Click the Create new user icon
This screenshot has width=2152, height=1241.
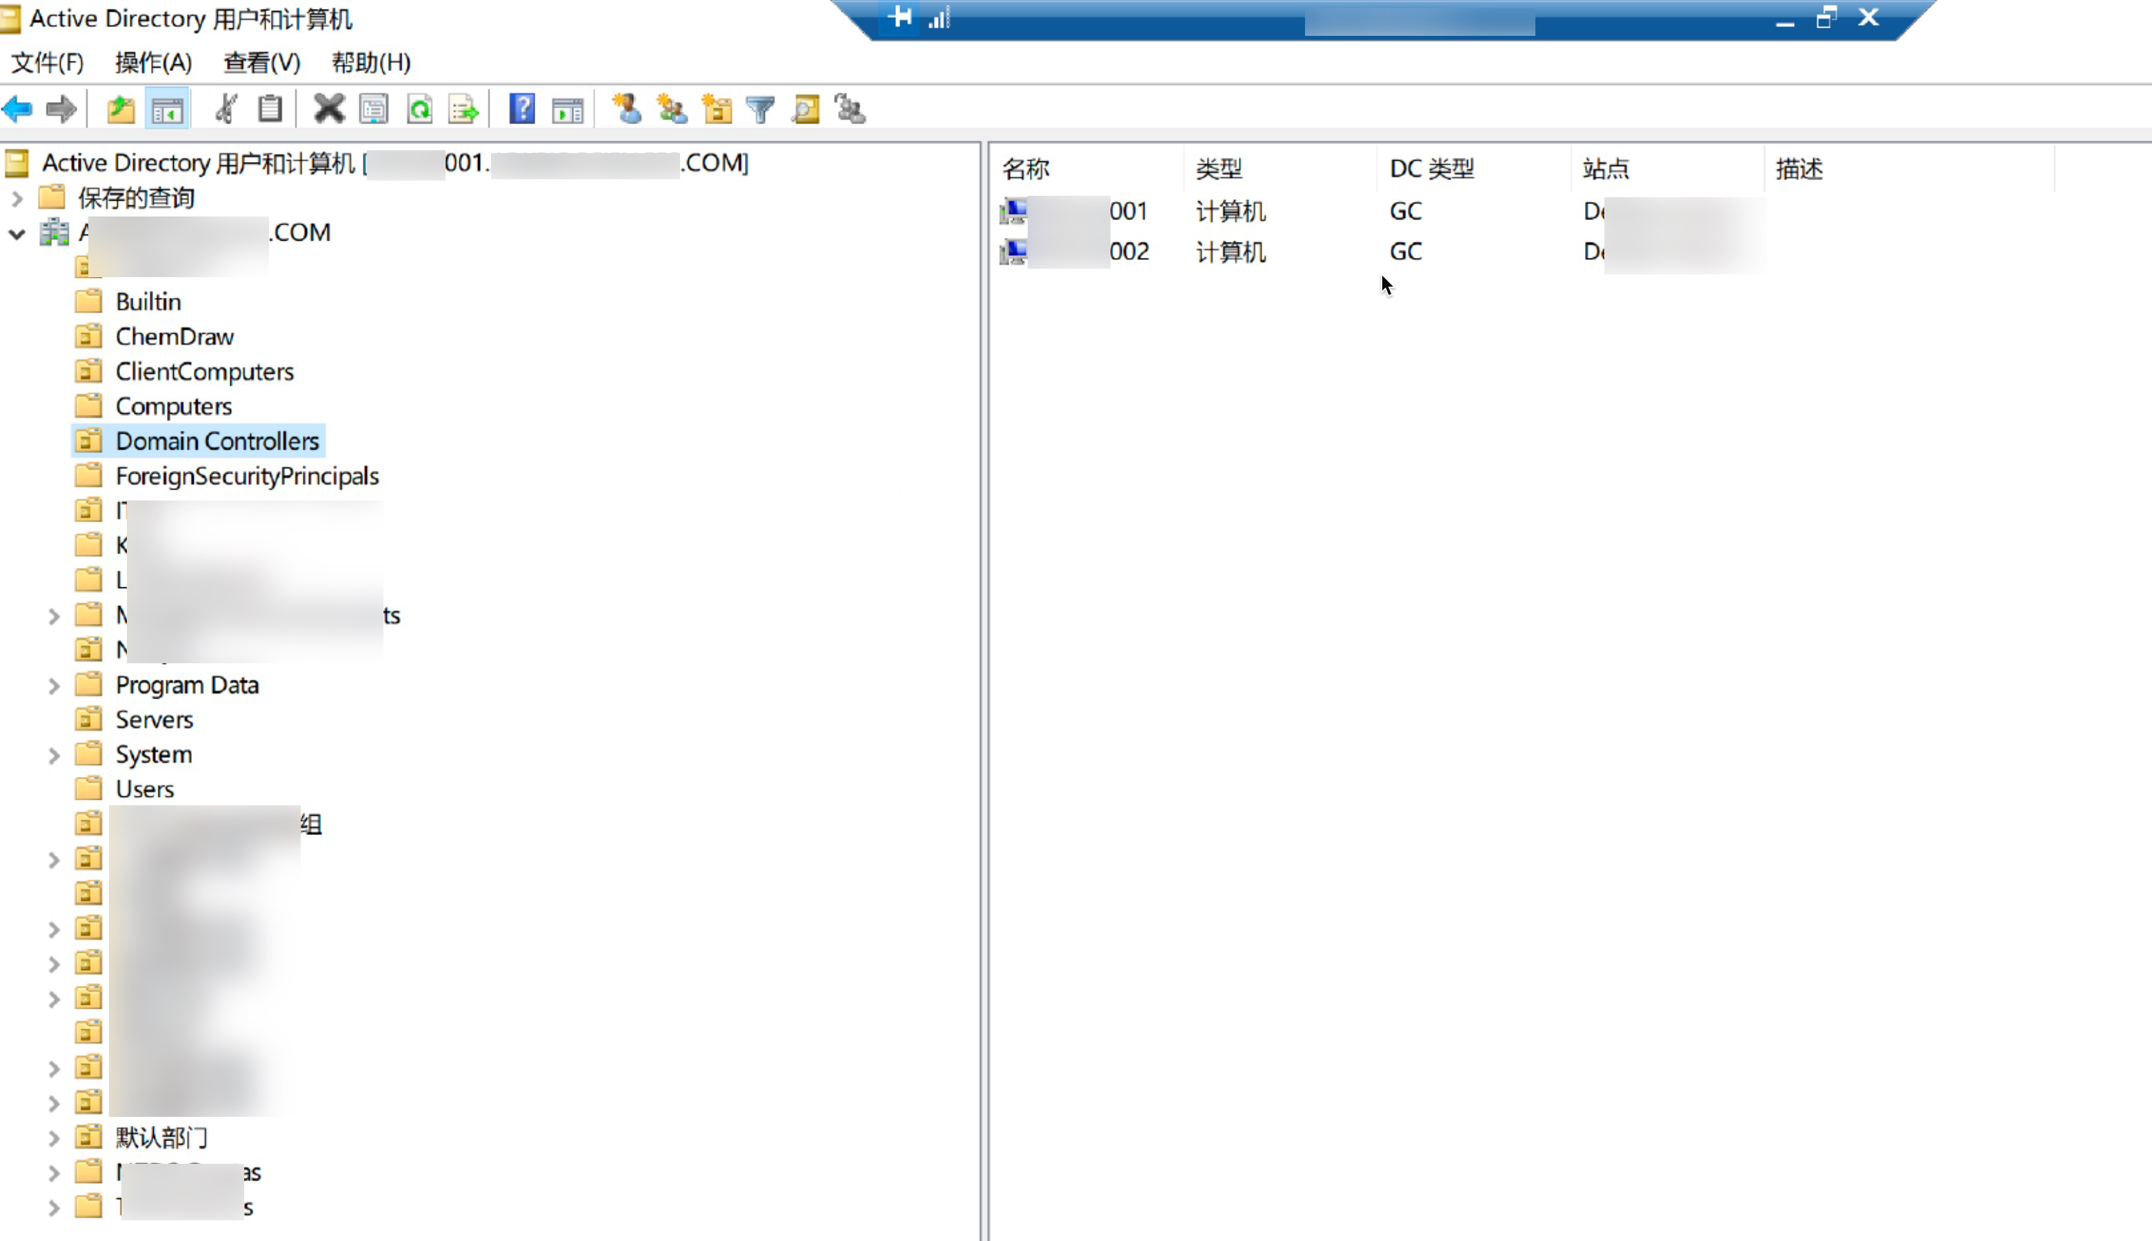pyautogui.click(x=628, y=109)
